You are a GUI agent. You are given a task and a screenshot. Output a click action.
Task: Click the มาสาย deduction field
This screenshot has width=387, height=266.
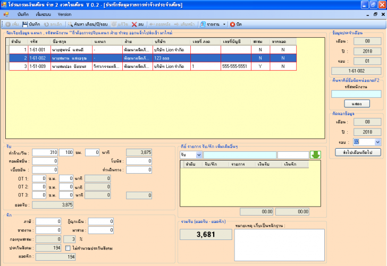tap(101, 230)
